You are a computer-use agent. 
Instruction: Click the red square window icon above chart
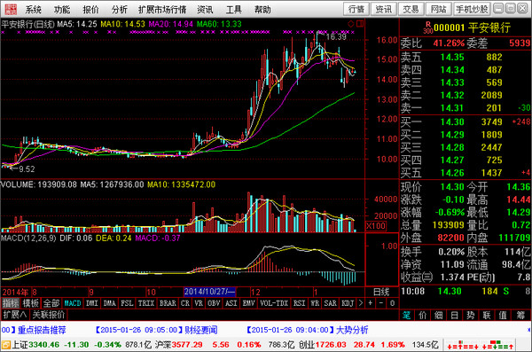(x=360, y=23)
